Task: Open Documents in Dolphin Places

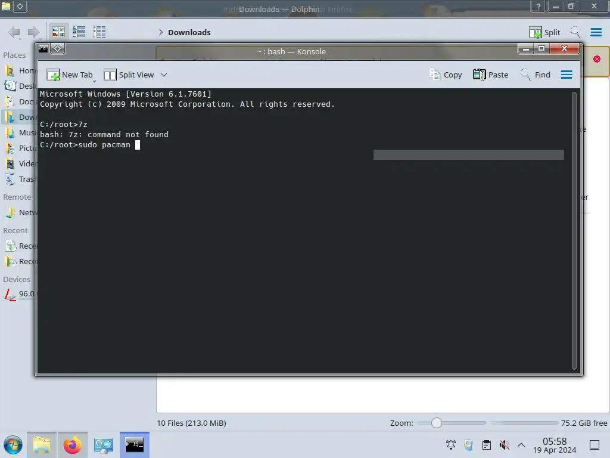Action: coord(20,101)
